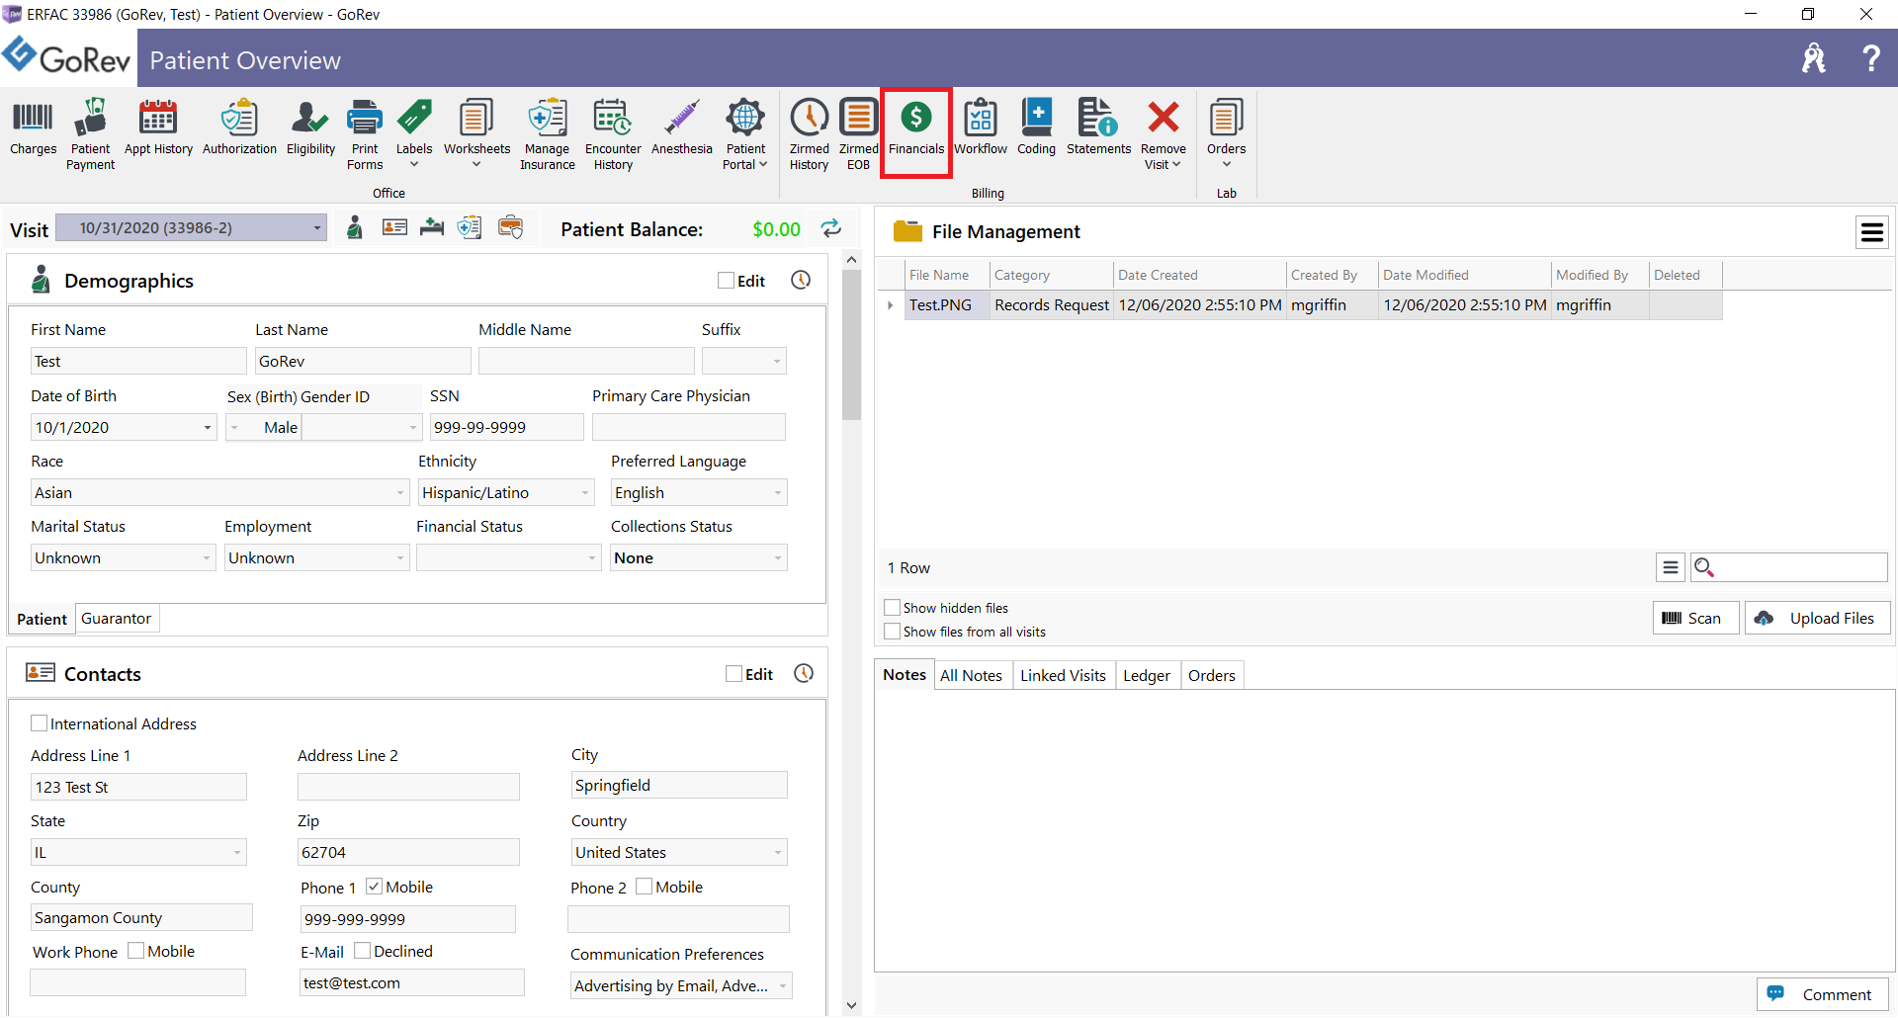The width and height of the screenshot is (1898, 1018).
Task: Check International Address
Action: click(39, 723)
